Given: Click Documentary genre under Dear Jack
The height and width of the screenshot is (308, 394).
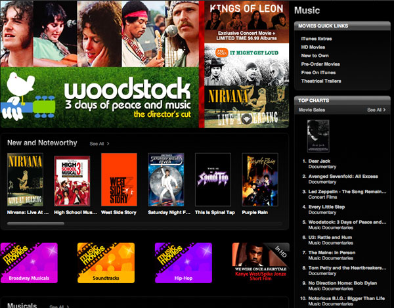Looking at the screenshot, I should 322,167.
